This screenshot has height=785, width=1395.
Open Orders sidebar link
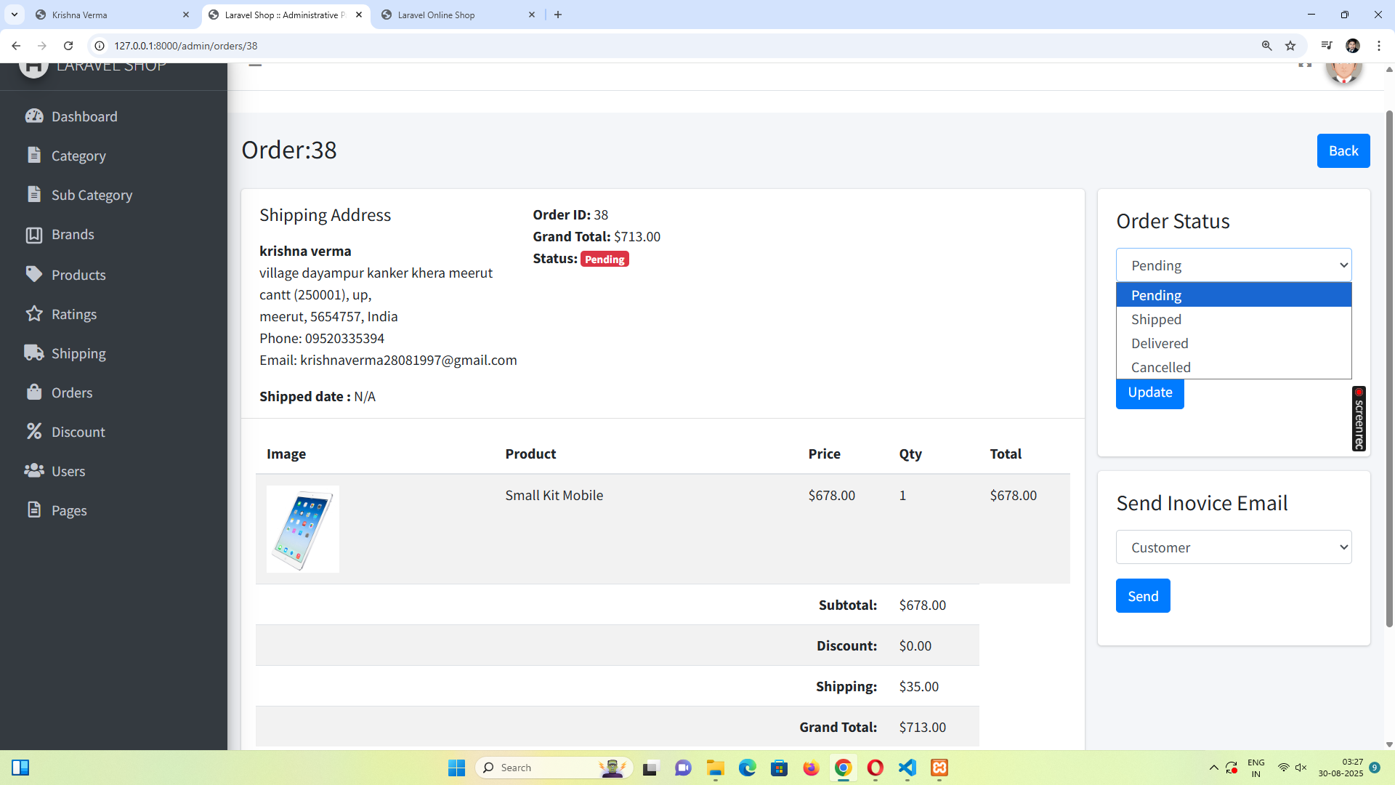[72, 392]
